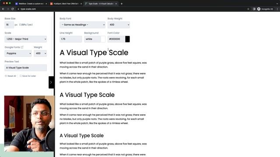Close the Type Scale tab
The width and height of the screenshot is (280, 157).
coord(116,4)
